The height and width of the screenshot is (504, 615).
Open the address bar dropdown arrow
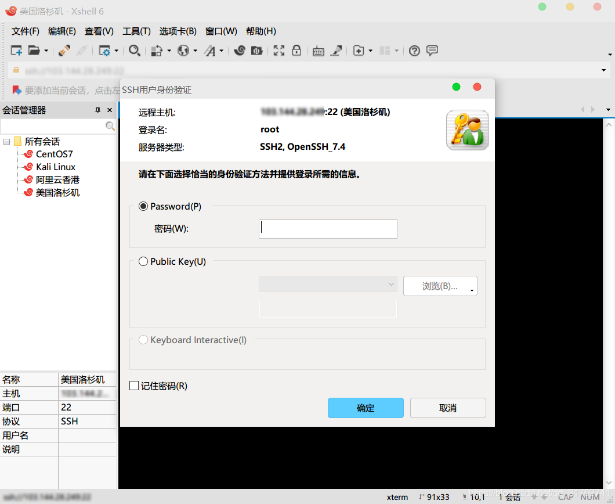pos(603,70)
